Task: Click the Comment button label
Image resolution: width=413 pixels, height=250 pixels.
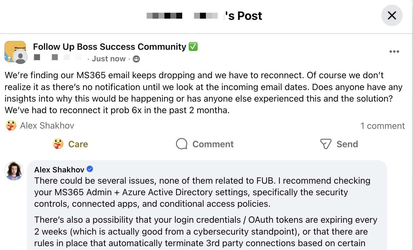Action: click(x=213, y=144)
